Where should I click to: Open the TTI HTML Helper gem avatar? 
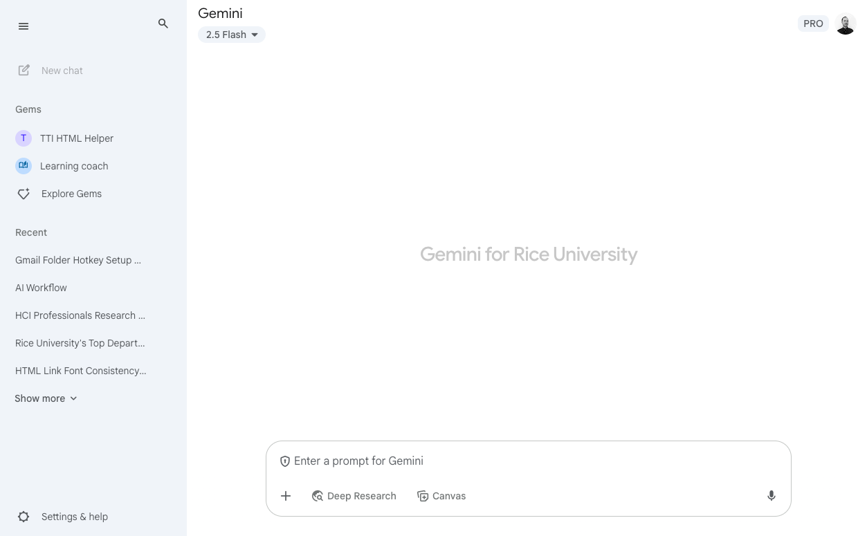24,138
